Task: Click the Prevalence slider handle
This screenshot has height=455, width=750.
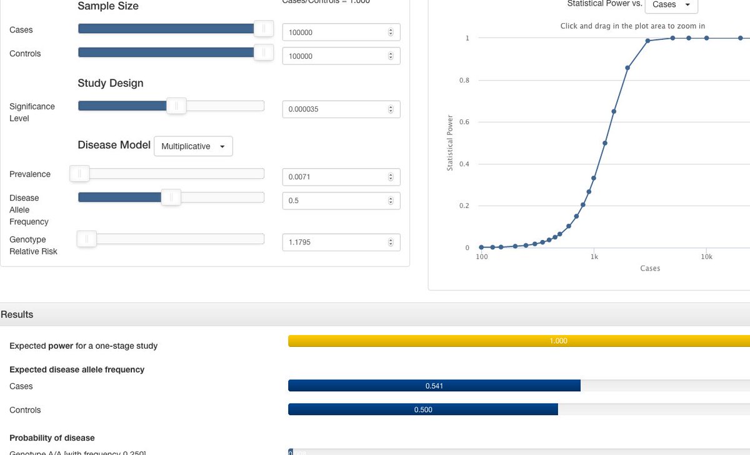Action: pos(79,174)
